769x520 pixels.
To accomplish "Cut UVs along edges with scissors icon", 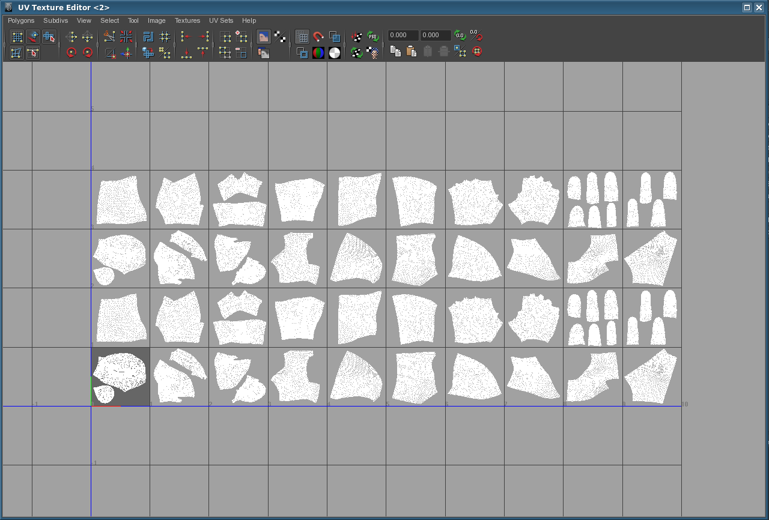I will coord(109,37).
